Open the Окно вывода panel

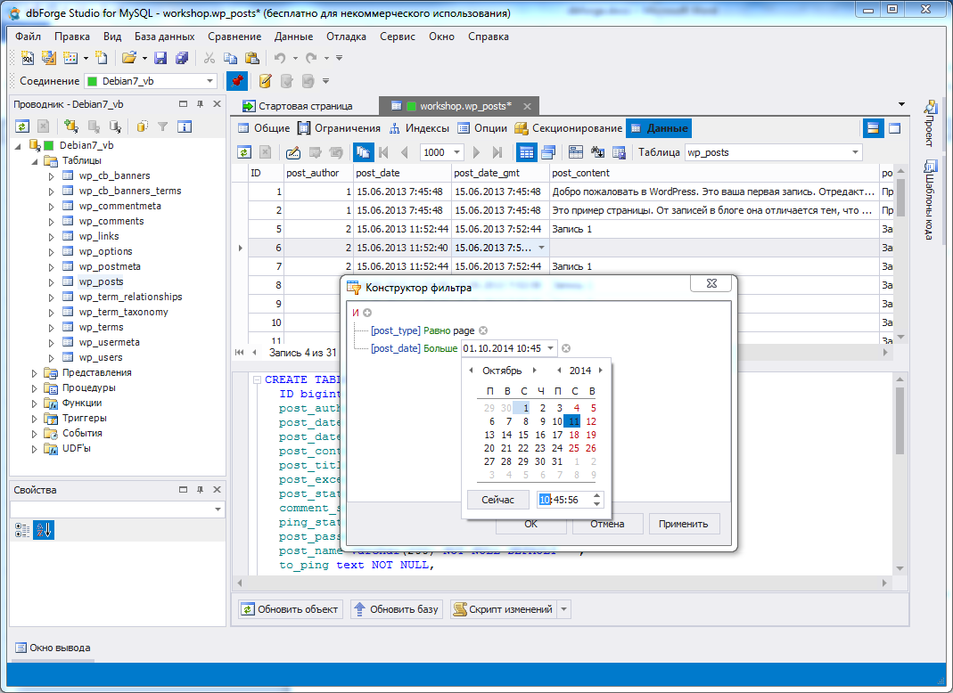[x=53, y=648]
